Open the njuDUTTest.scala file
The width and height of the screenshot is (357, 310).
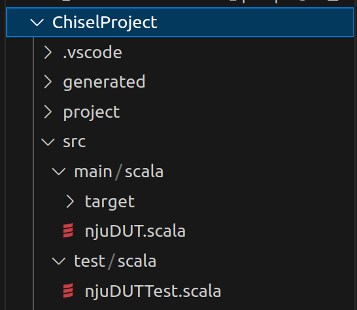pyautogui.click(x=153, y=291)
